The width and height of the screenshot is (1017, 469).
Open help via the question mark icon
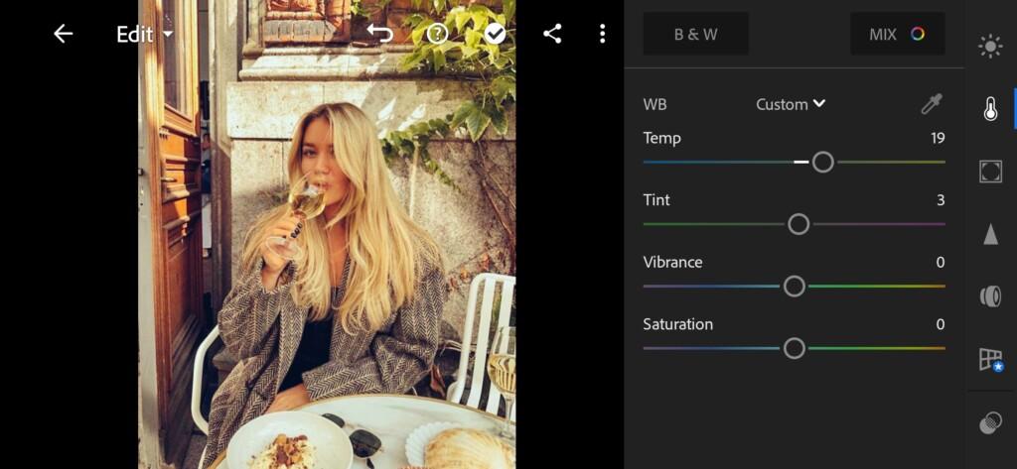click(437, 34)
